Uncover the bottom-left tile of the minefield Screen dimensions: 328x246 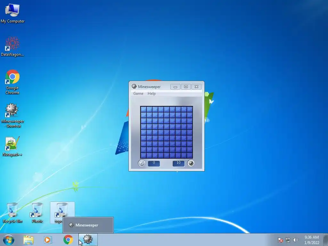(143, 155)
